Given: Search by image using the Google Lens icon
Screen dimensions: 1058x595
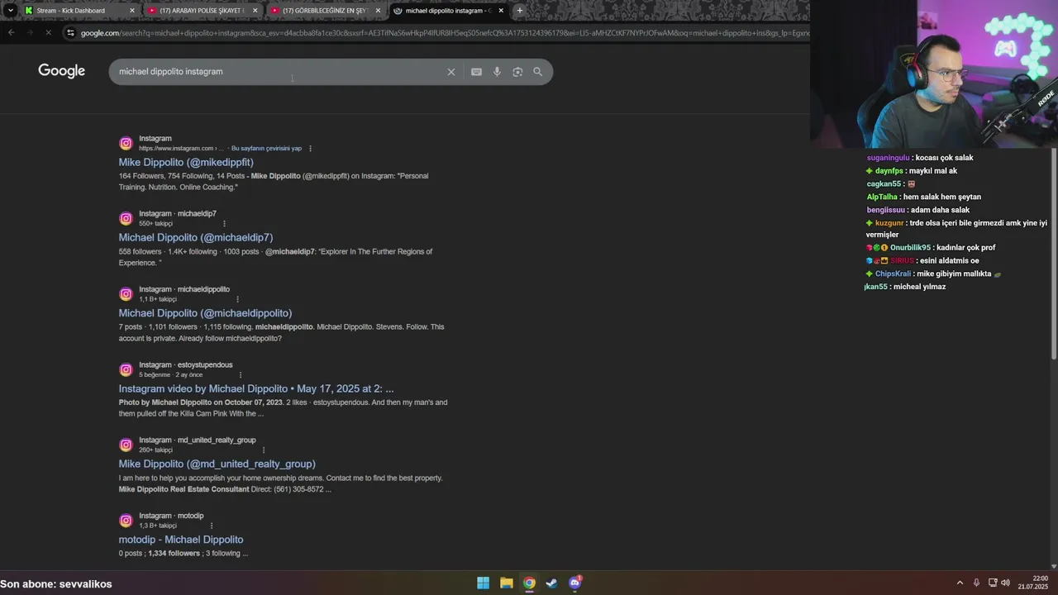Looking at the screenshot, I should [517, 72].
